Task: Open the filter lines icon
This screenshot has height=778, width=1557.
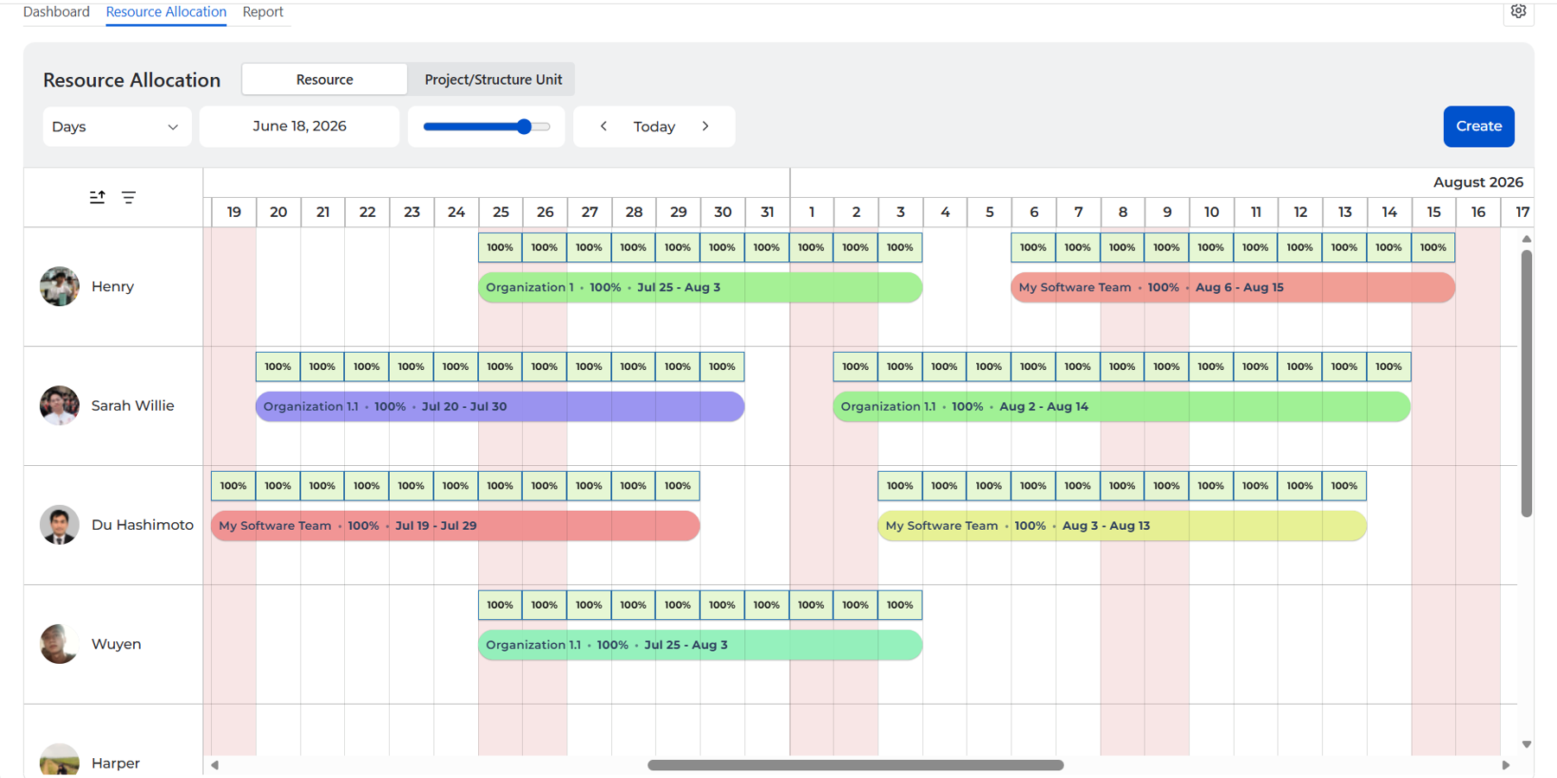Action: [129, 197]
